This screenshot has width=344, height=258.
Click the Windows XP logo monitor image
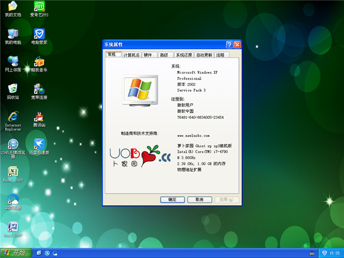pyautogui.click(x=140, y=91)
